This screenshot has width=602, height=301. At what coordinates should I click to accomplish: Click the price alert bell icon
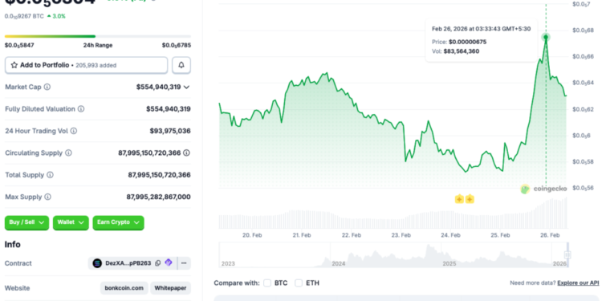pos(181,65)
